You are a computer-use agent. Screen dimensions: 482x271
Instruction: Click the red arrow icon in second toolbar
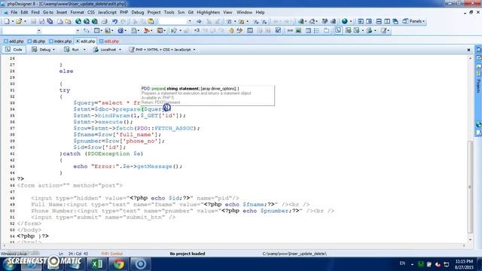[147, 30]
